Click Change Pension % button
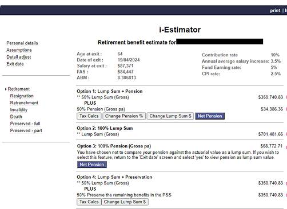 coord(124,116)
